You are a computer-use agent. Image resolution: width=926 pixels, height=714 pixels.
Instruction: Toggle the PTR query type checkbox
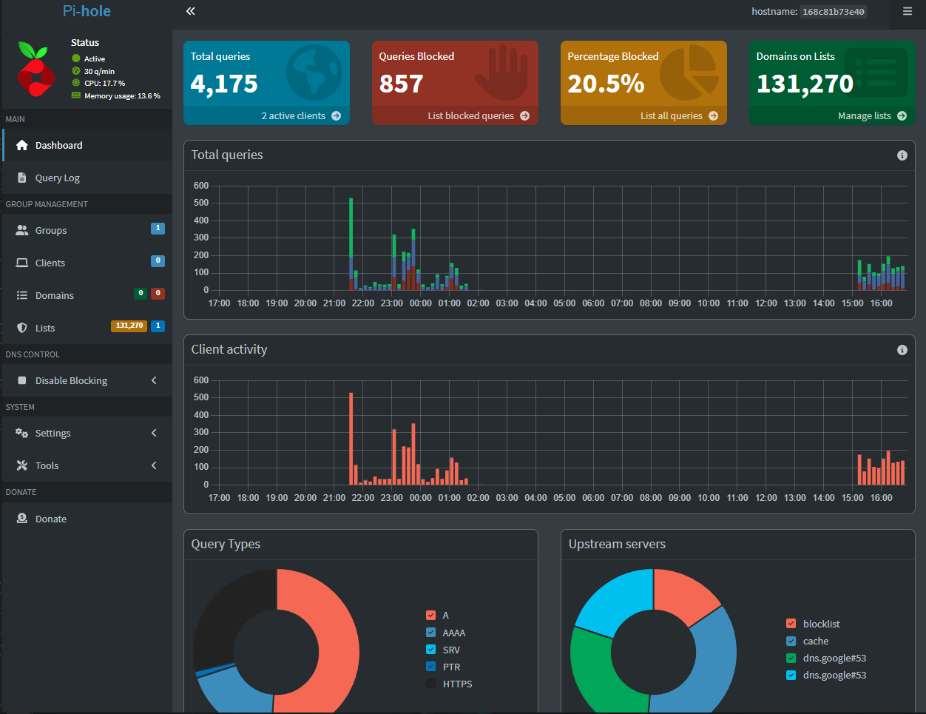click(431, 667)
